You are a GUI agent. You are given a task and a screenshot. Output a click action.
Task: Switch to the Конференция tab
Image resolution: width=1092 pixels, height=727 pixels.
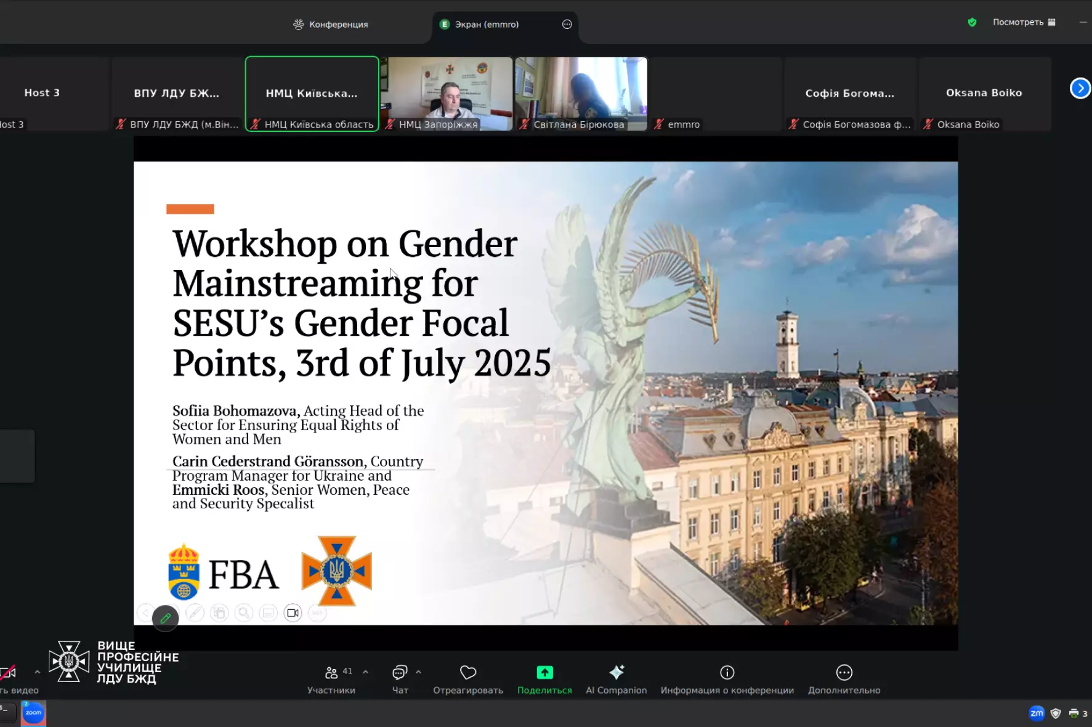(x=331, y=24)
